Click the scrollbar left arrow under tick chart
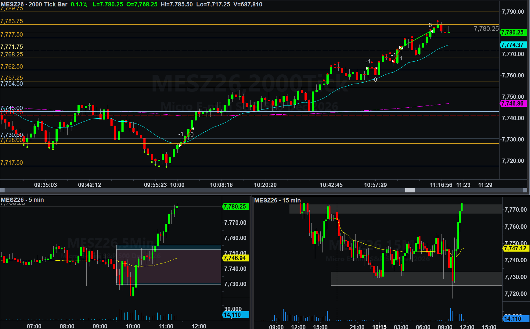This screenshot has width=530, height=329. click(2, 190)
